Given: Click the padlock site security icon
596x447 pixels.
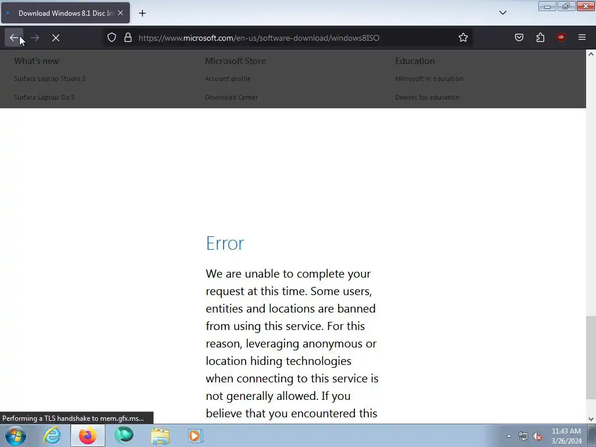Looking at the screenshot, I should point(128,38).
